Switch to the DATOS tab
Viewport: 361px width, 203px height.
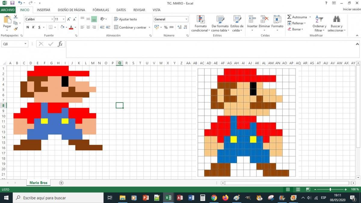tap(121, 10)
